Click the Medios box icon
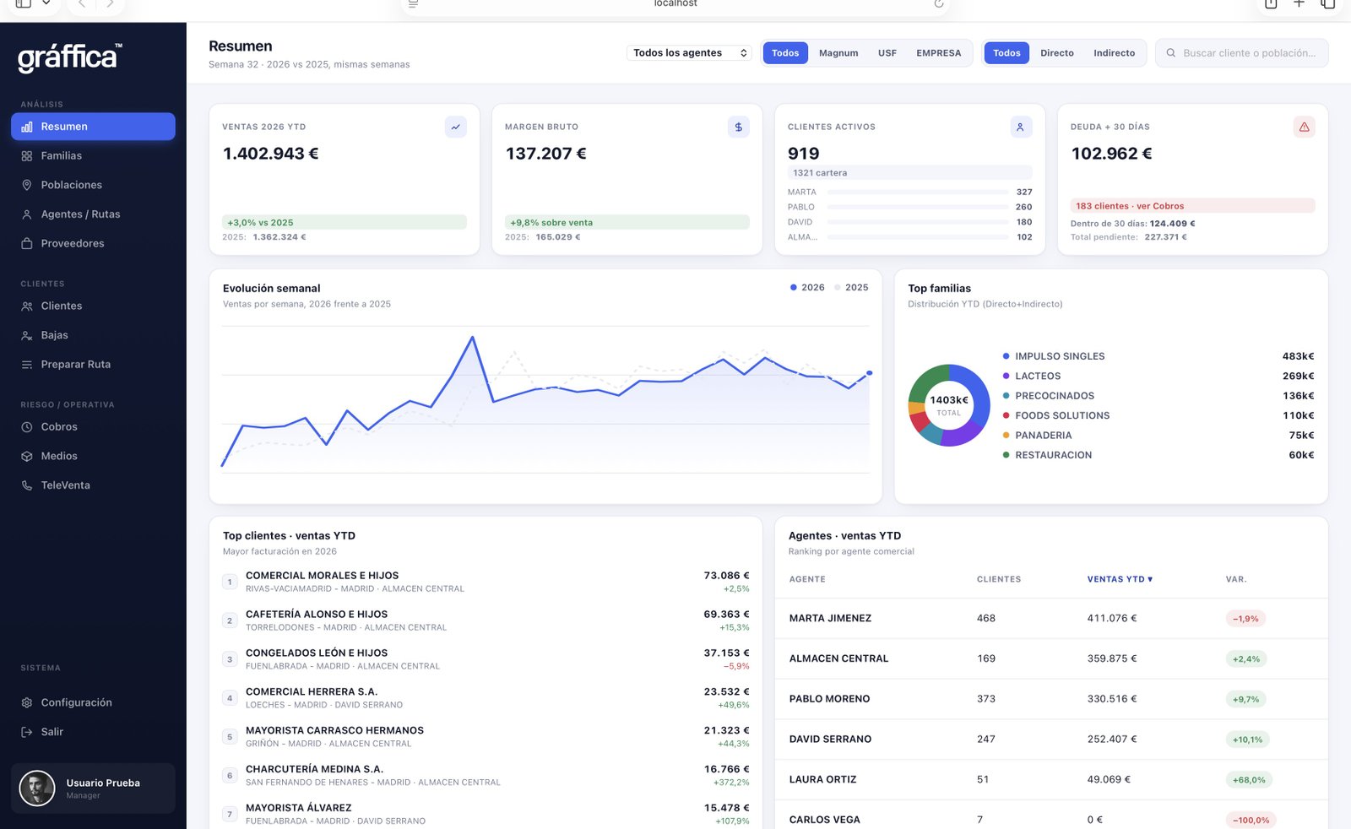Viewport: 1351px width, 829px height. pyautogui.click(x=27, y=456)
